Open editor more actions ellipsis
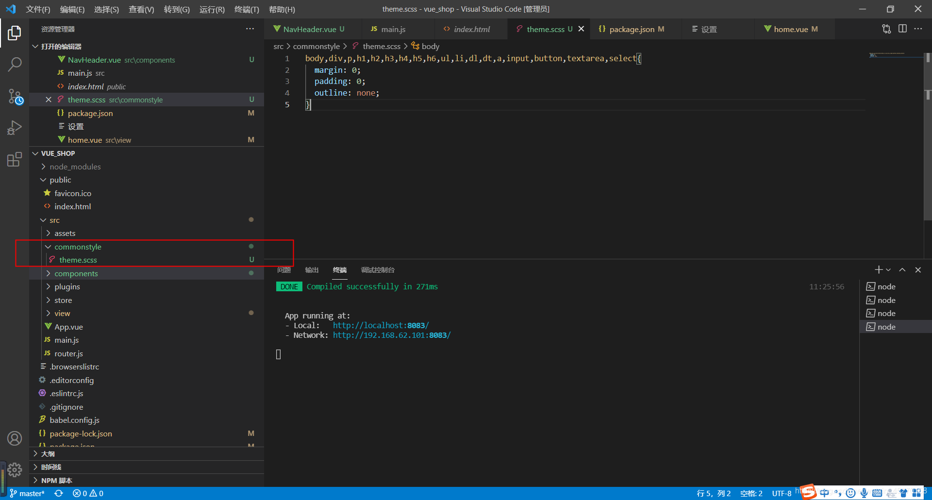The image size is (932, 500). click(x=918, y=29)
